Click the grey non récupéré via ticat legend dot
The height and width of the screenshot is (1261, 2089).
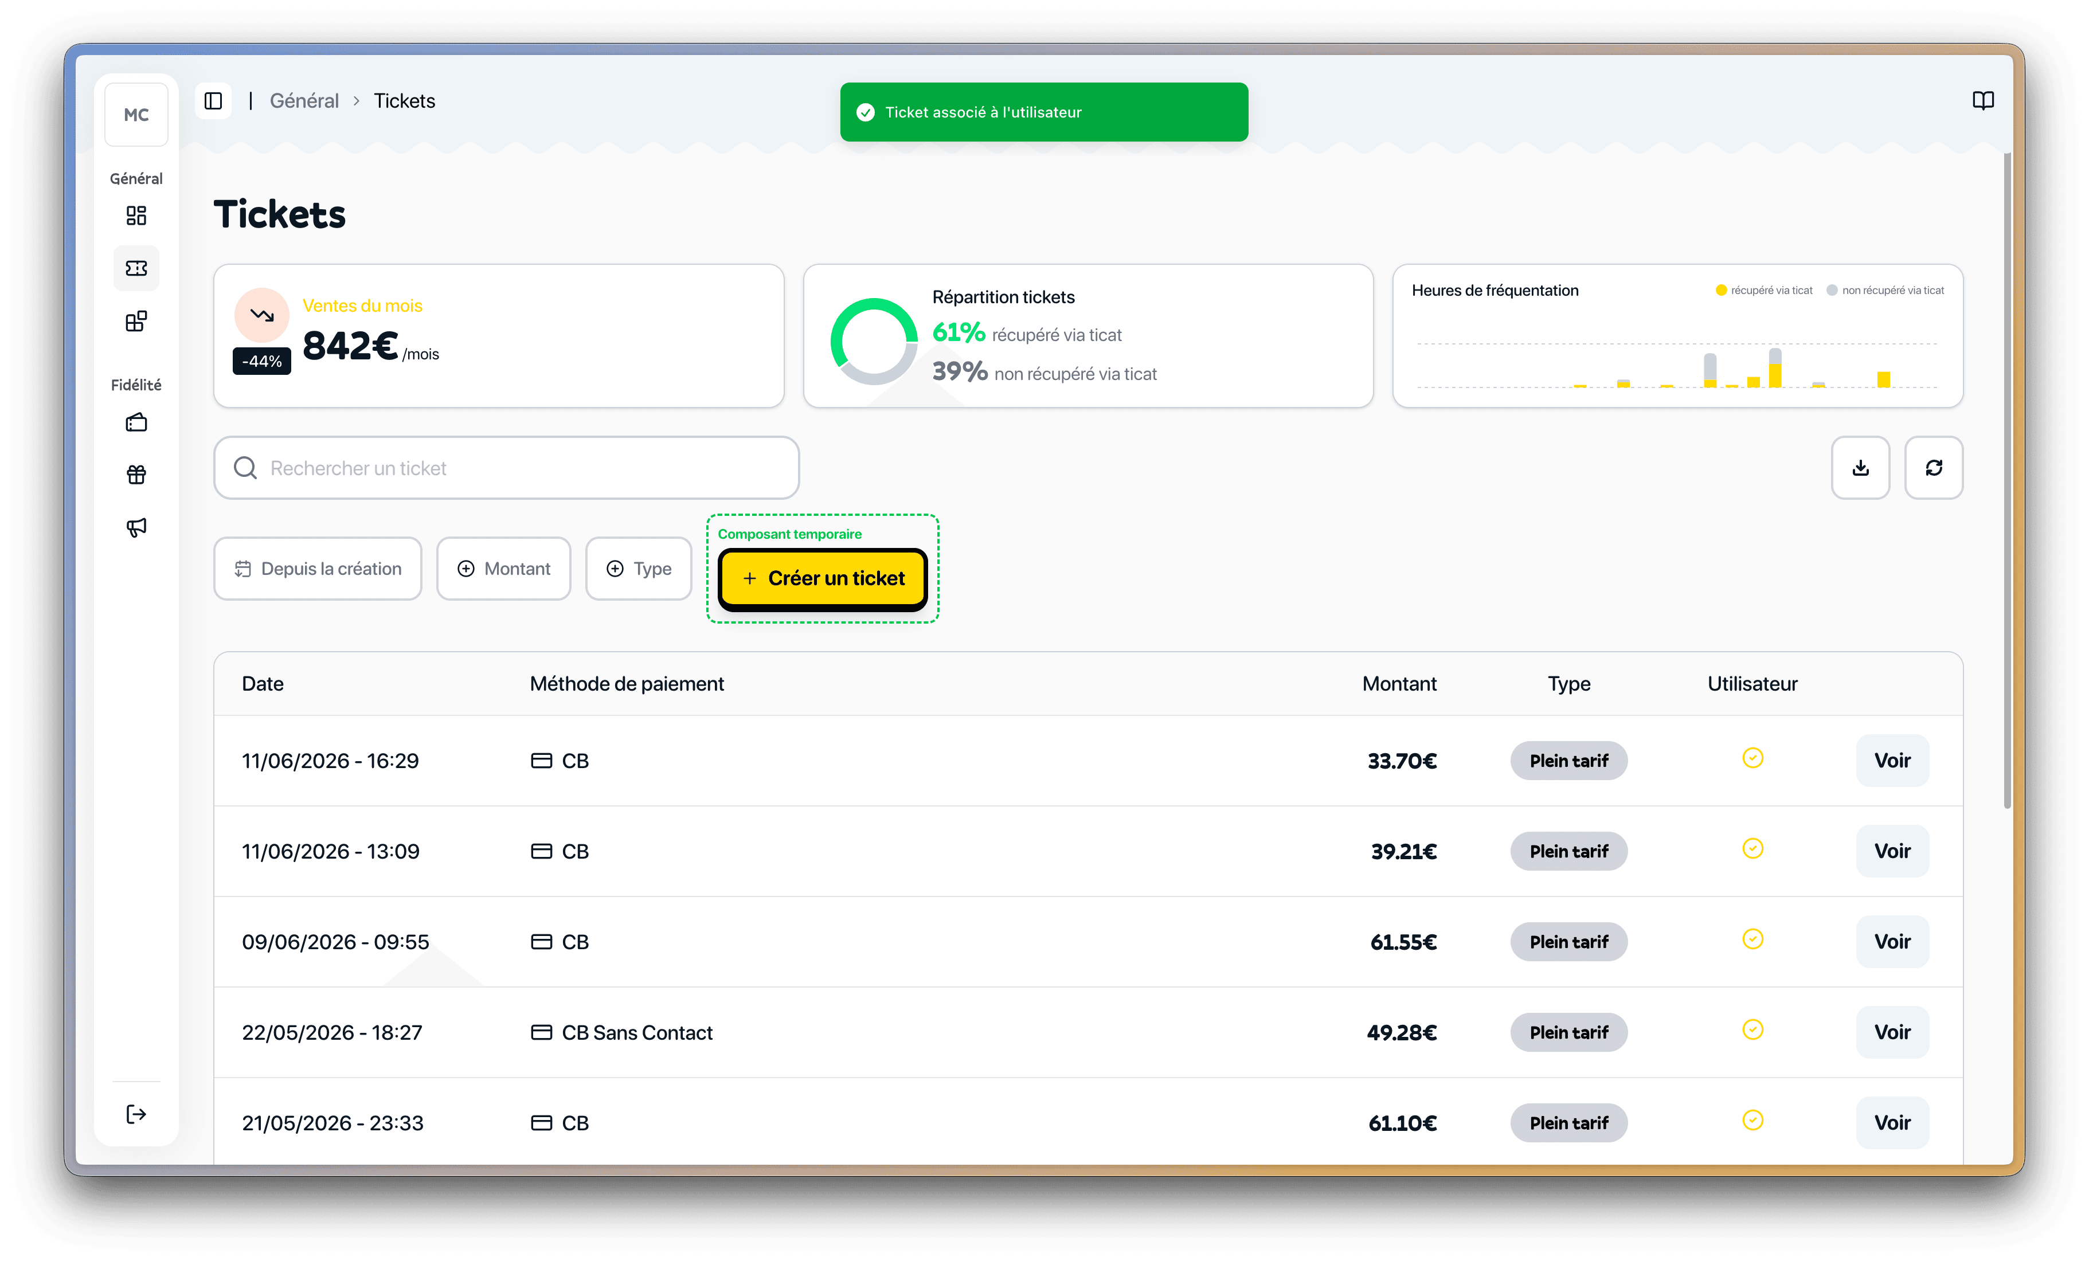coord(1831,290)
